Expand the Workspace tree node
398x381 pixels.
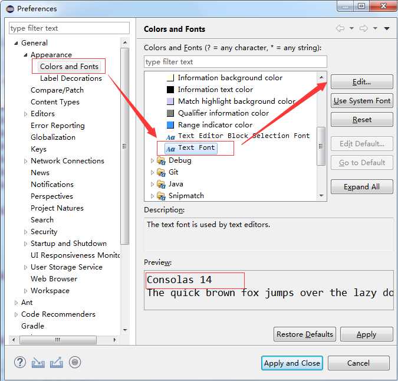click(25, 291)
